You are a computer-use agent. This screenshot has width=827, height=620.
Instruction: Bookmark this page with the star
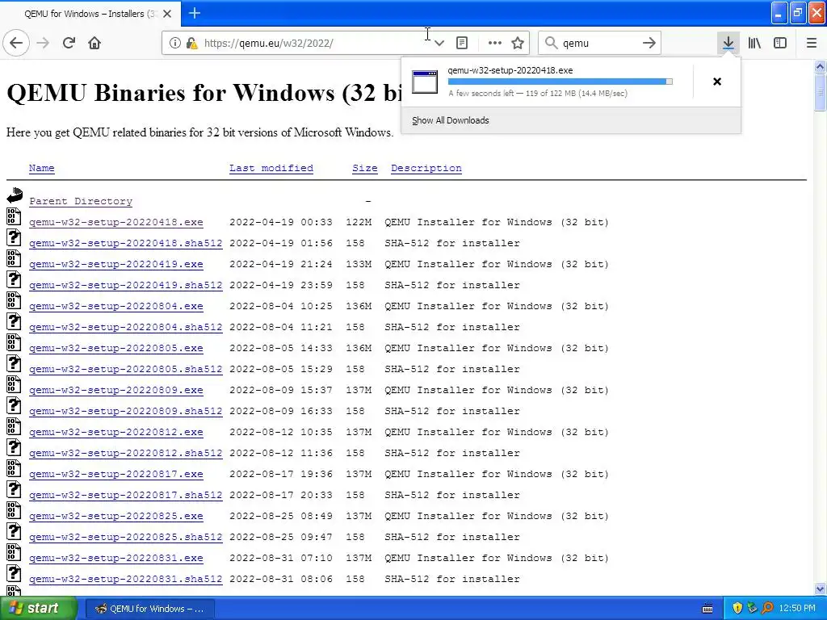point(518,44)
